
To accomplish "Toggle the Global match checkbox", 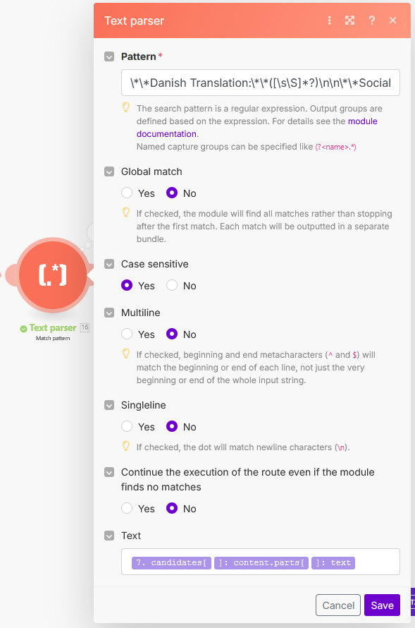I will click(109, 171).
